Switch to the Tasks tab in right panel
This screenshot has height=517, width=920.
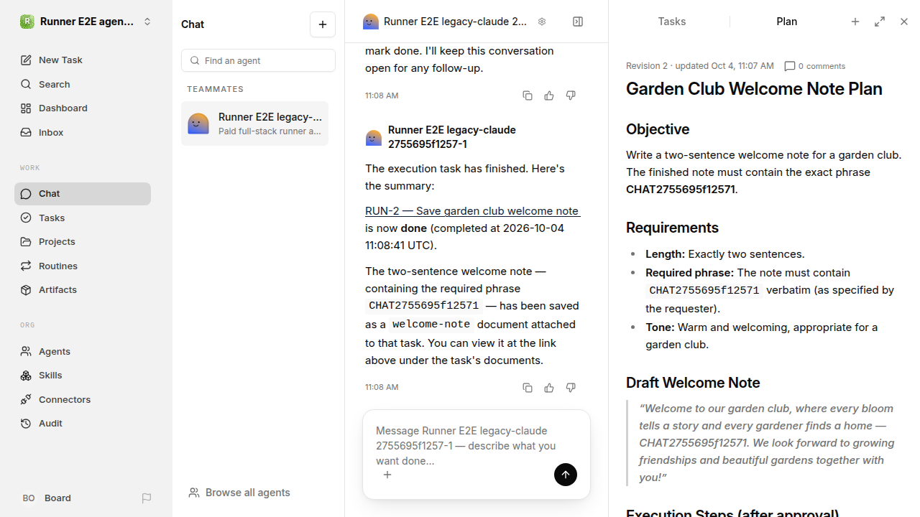[672, 22]
